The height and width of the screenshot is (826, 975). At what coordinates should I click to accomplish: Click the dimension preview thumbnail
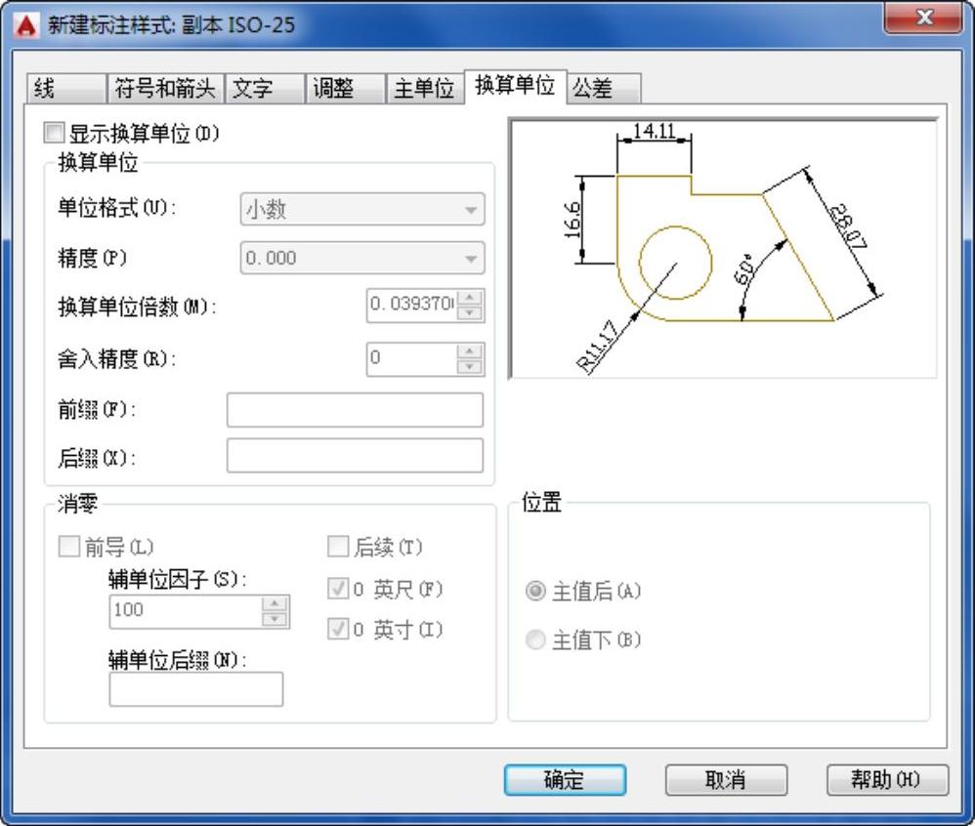[722, 248]
